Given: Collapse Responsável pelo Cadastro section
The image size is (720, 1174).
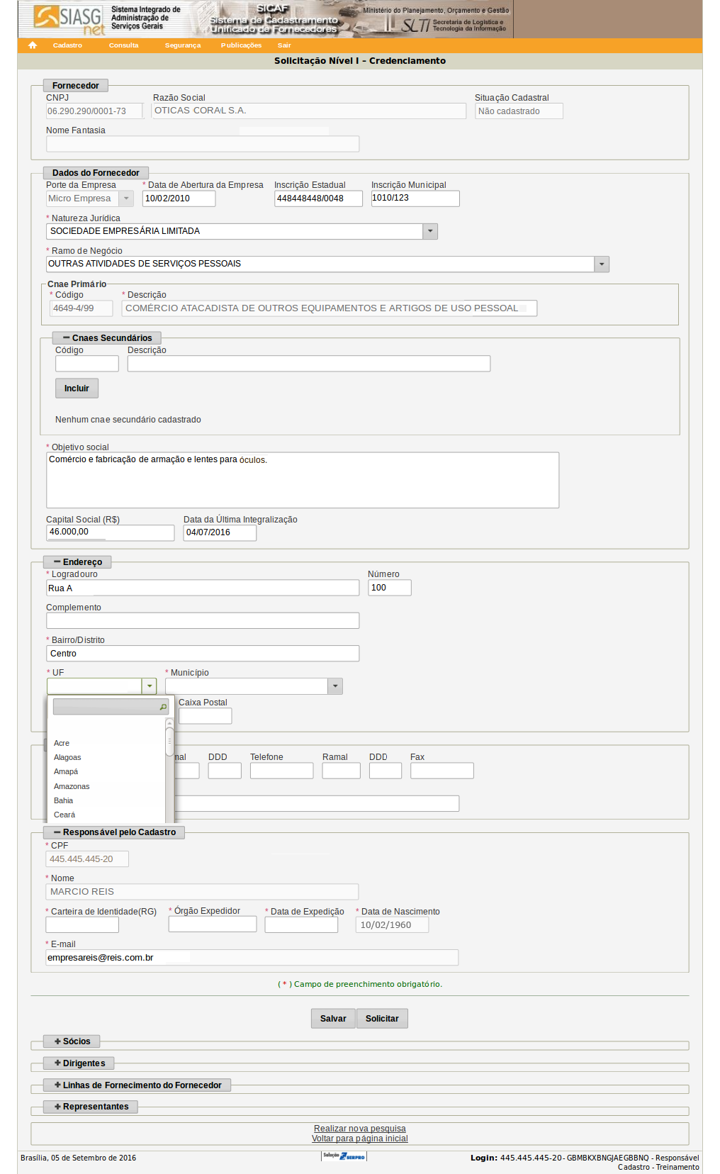Looking at the screenshot, I should tap(115, 832).
